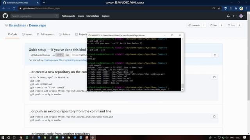Bookmark this page with the star icon
This screenshot has height=140, width=250.
[x=219, y=9]
